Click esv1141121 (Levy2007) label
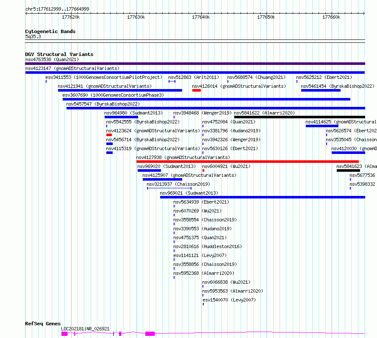 (x=200, y=255)
